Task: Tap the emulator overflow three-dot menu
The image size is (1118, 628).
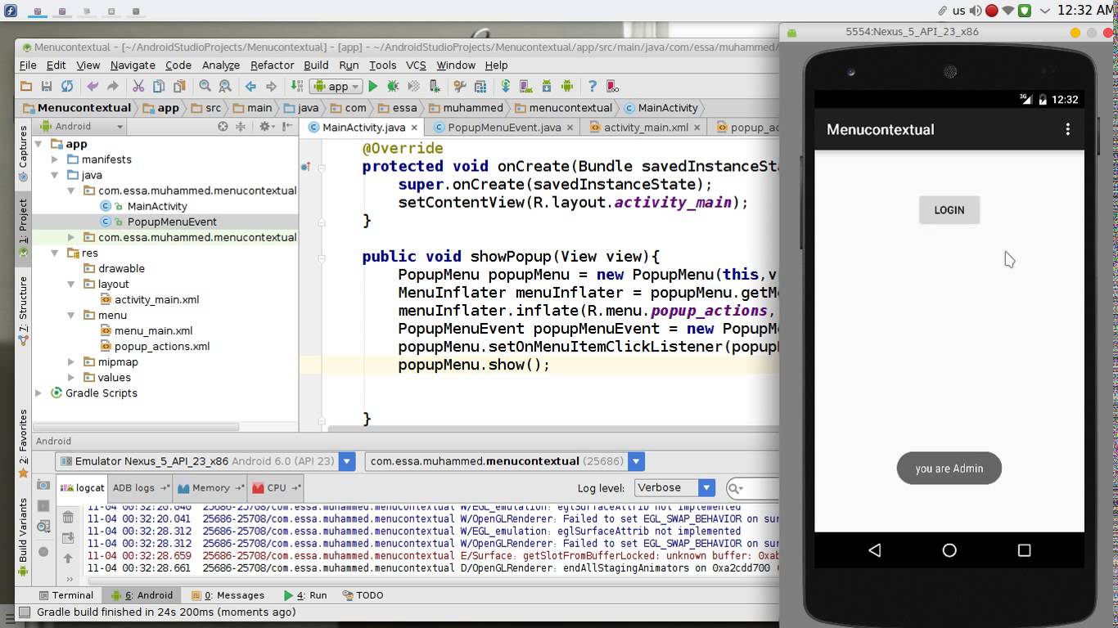Action: [x=1066, y=129]
